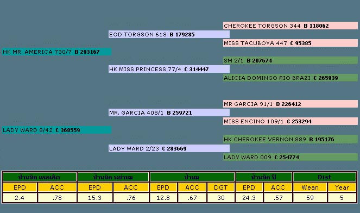Click MISS ENCINO 109/1 entry

(290, 121)
